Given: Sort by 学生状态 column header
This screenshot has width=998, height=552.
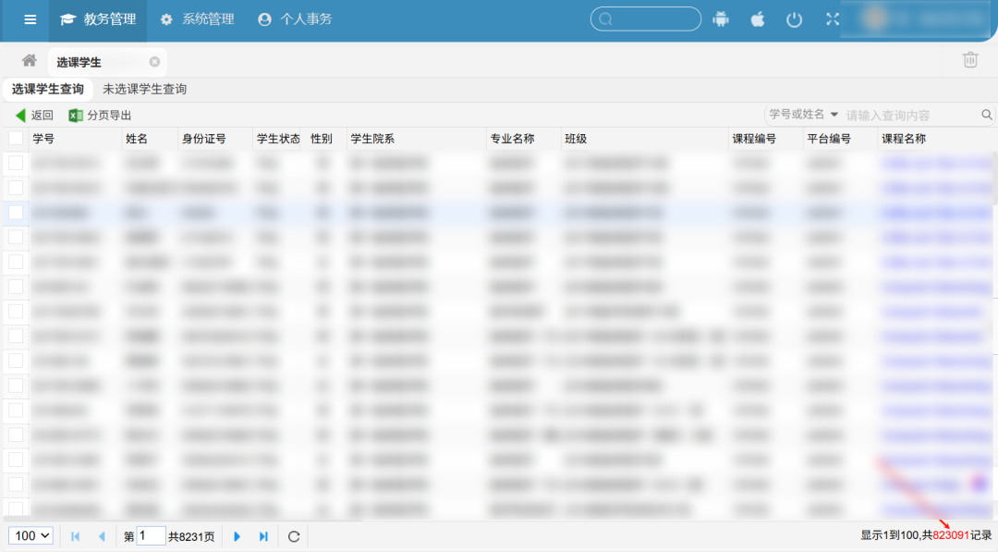Looking at the screenshot, I should (x=278, y=139).
